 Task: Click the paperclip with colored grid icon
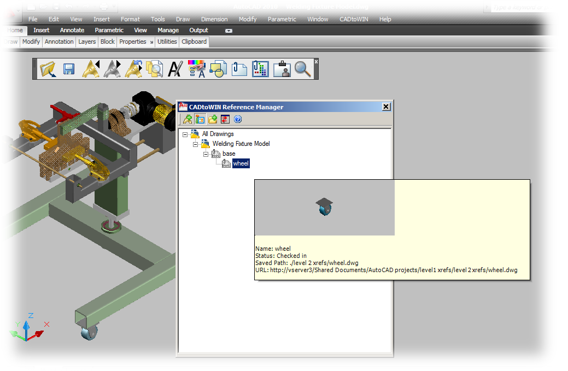click(260, 69)
